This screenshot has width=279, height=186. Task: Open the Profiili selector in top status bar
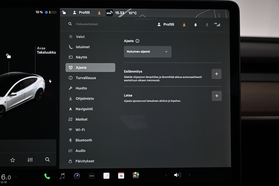click(81, 13)
